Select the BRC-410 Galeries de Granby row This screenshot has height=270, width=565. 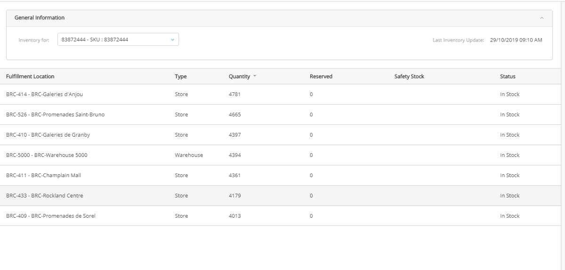[x=48, y=135]
